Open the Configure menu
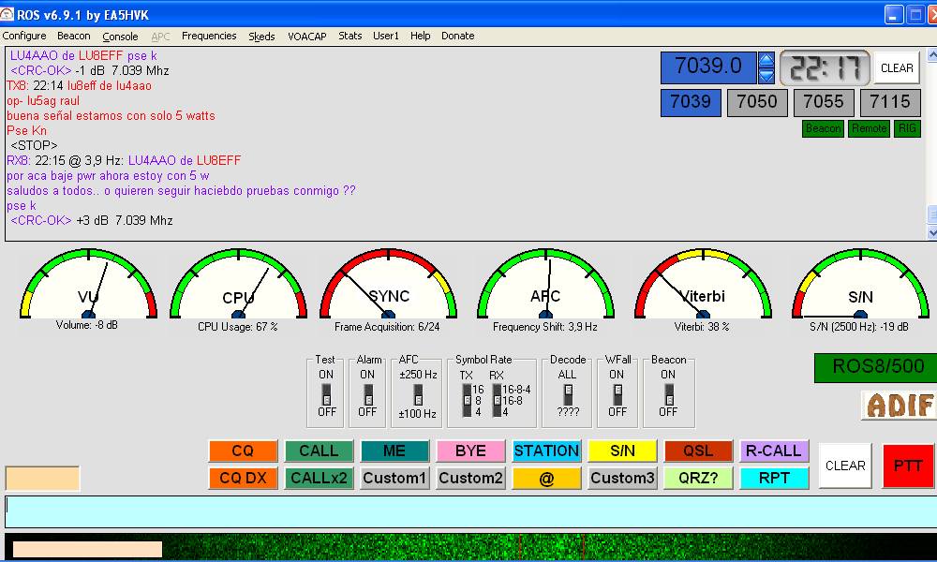The width and height of the screenshot is (937, 562). 24,36
